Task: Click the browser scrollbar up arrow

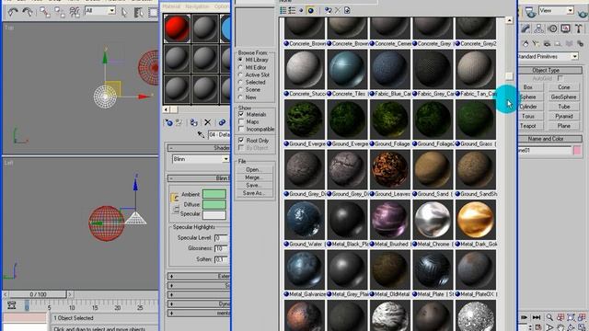Action: (x=509, y=20)
